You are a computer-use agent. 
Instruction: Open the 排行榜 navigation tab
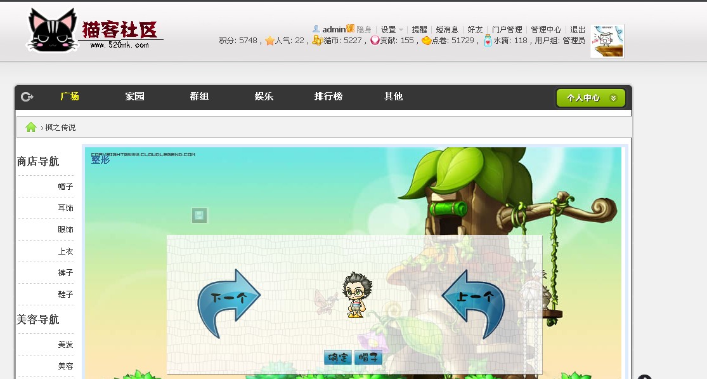pos(328,96)
